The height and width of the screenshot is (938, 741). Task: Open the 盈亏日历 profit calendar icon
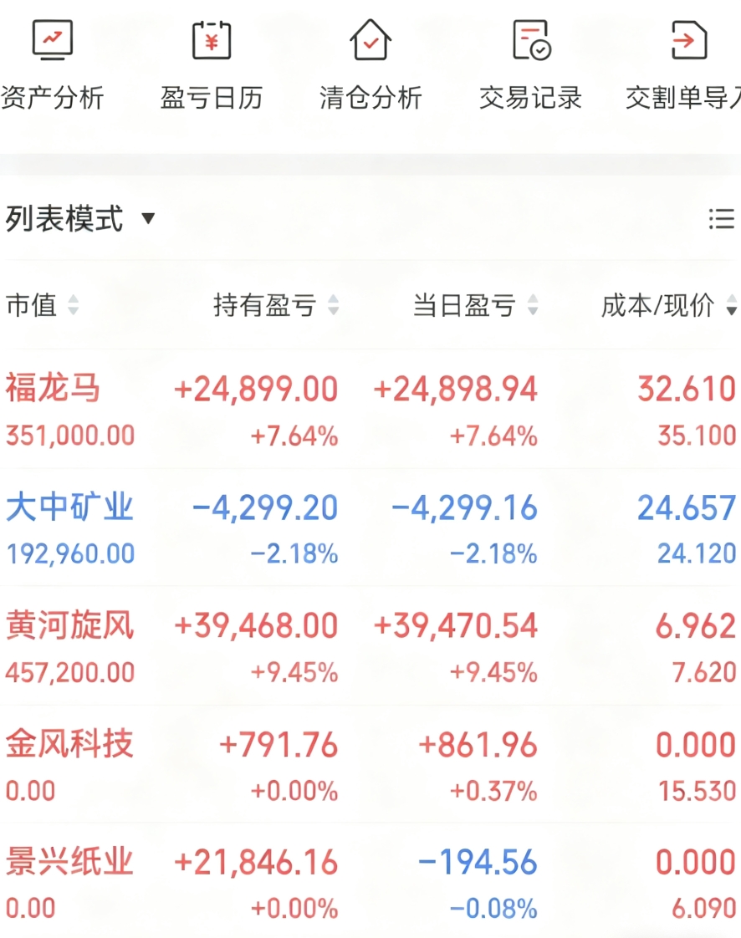tap(212, 39)
